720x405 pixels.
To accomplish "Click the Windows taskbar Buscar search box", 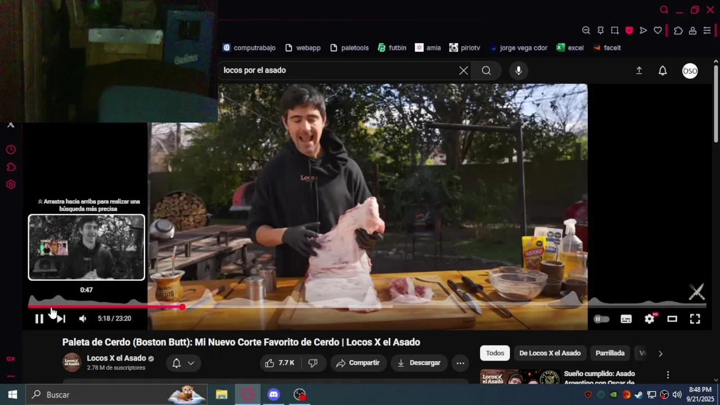I will click(x=116, y=395).
